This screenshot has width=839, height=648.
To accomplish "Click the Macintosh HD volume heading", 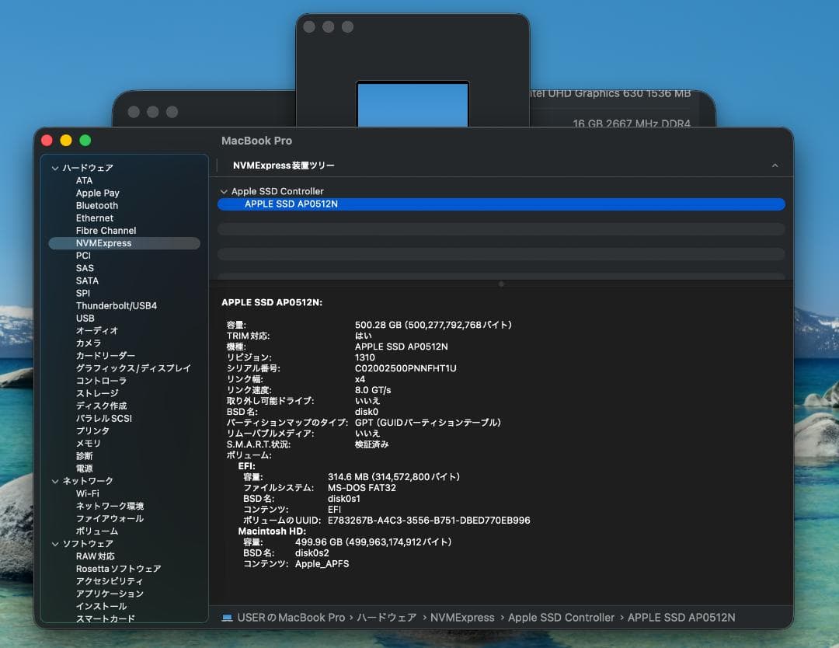I will [272, 531].
